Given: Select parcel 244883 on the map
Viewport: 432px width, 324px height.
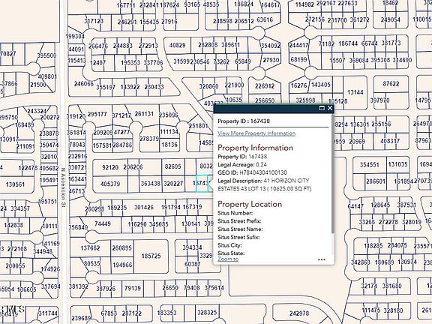Looking at the screenshot, I should point(122,46).
